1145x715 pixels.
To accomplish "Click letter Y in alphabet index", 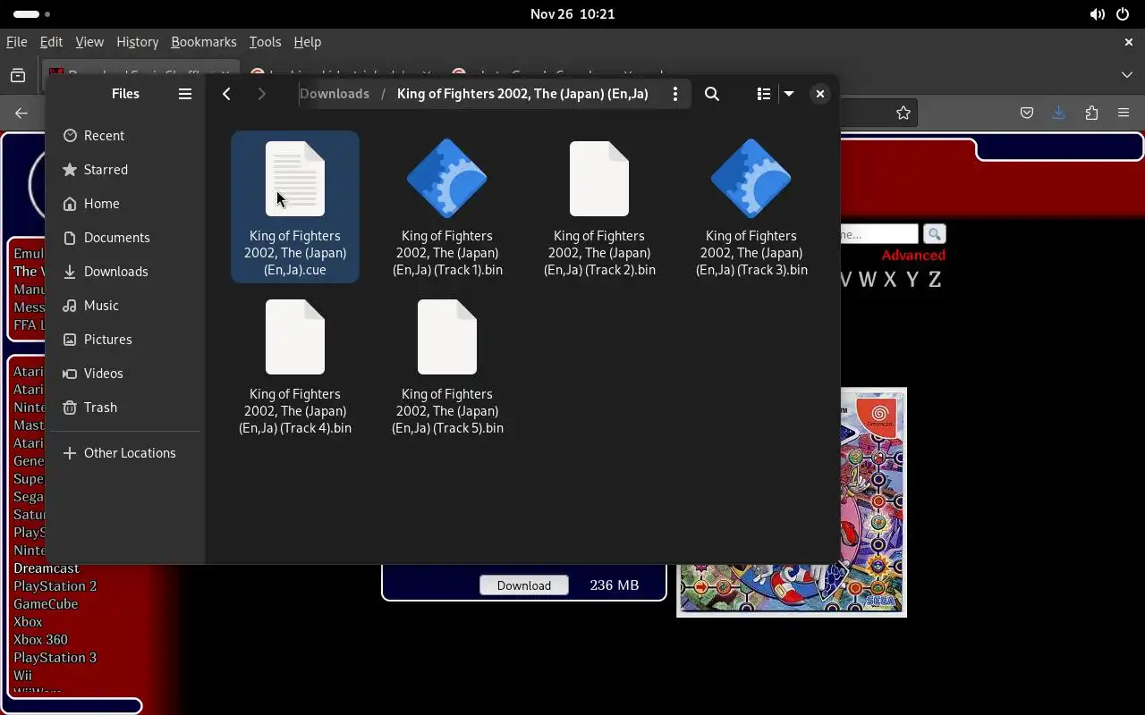I will (912, 280).
